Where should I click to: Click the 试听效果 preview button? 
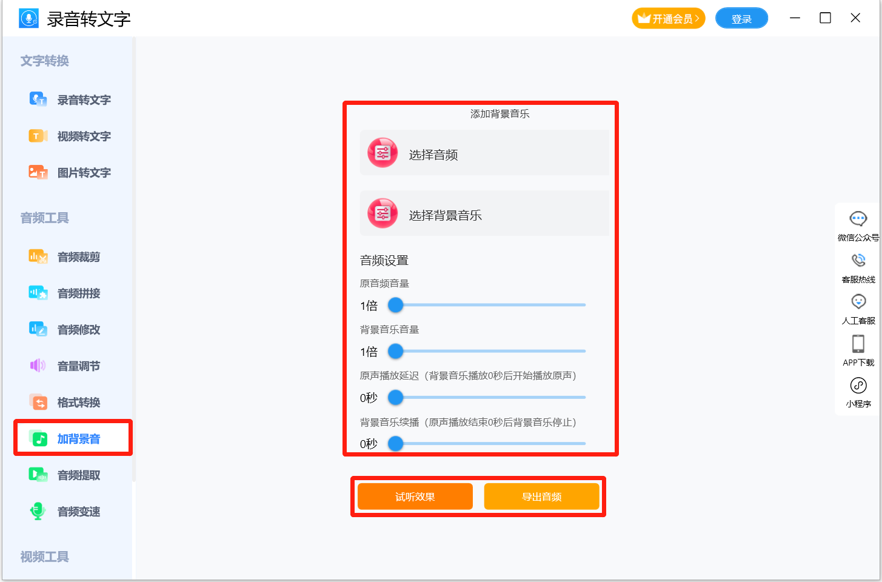(x=415, y=497)
